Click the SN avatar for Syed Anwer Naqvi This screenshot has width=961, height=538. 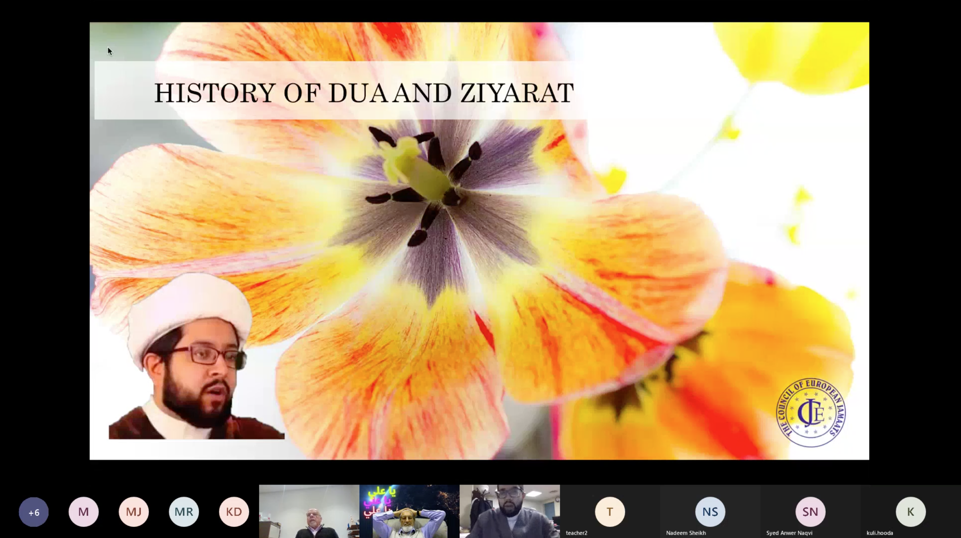pyautogui.click(x=810, y=511)
